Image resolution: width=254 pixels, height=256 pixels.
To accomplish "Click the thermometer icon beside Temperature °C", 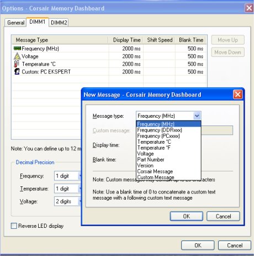I will click(x=17, y=64).
